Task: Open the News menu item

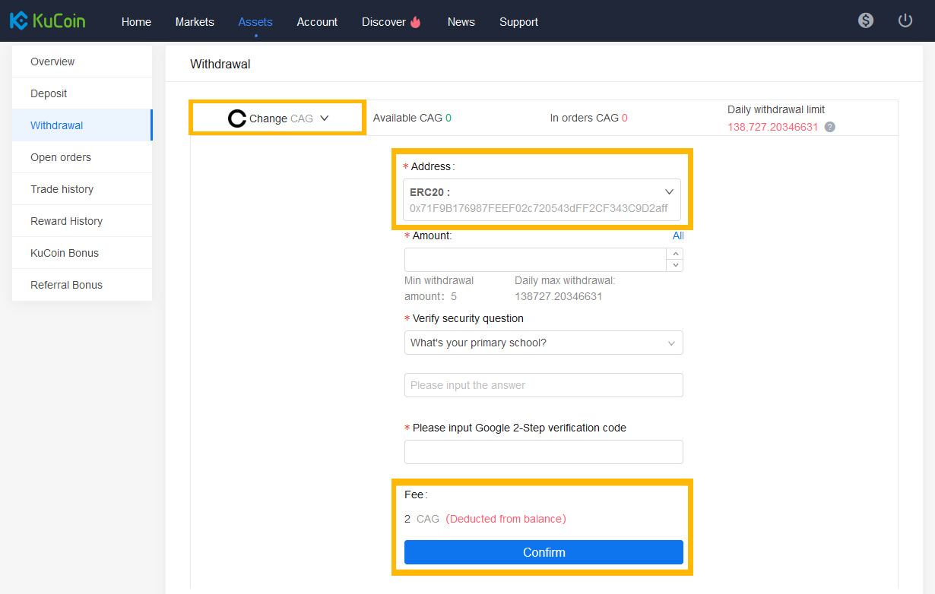Action: (461, 22)
